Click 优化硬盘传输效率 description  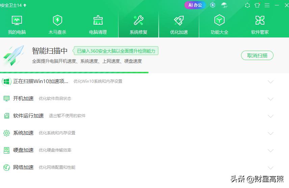pyautogui.click(x=55, y=150)
